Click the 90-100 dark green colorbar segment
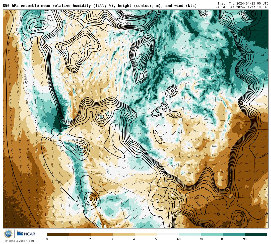Screen dimensions: 271x244 (x=256, y=234)
